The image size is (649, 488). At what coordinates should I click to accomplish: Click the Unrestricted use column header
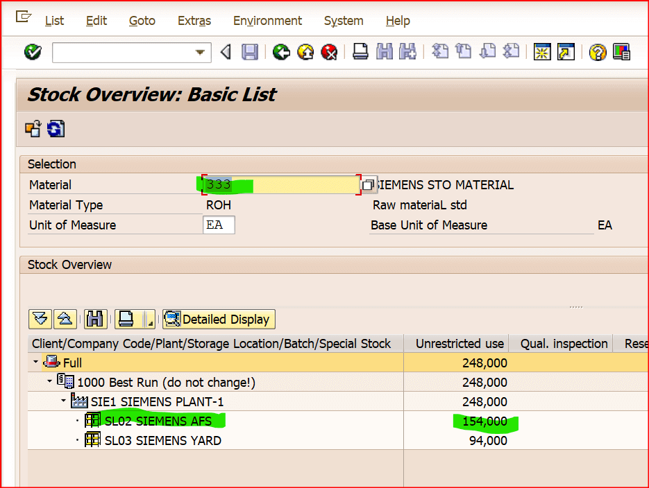click(456, 343)
